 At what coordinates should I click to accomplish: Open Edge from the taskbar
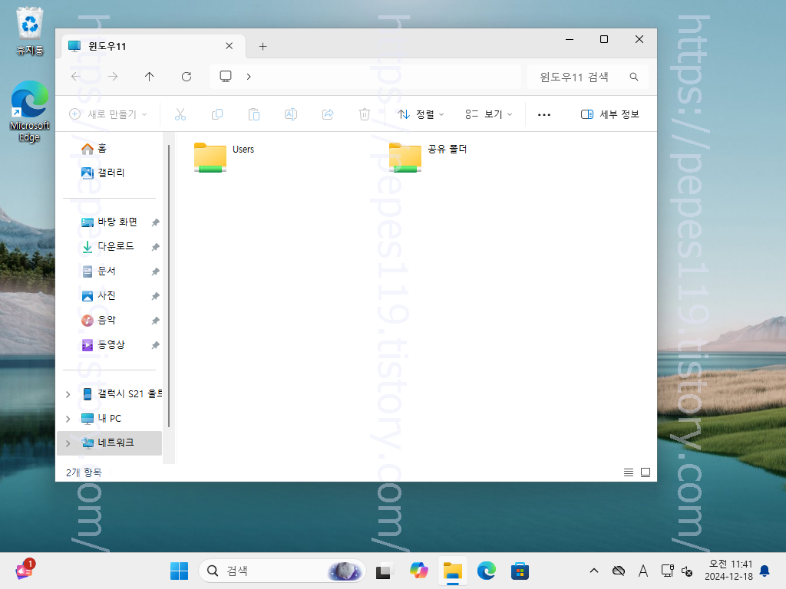486,571
